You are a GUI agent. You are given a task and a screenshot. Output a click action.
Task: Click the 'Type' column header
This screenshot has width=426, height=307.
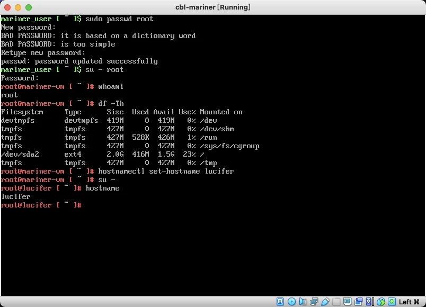73,112
